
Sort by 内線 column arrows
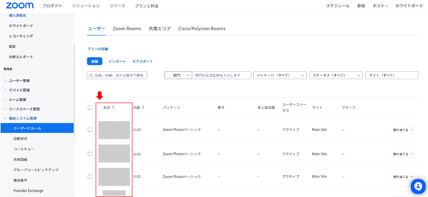point(143,107)
